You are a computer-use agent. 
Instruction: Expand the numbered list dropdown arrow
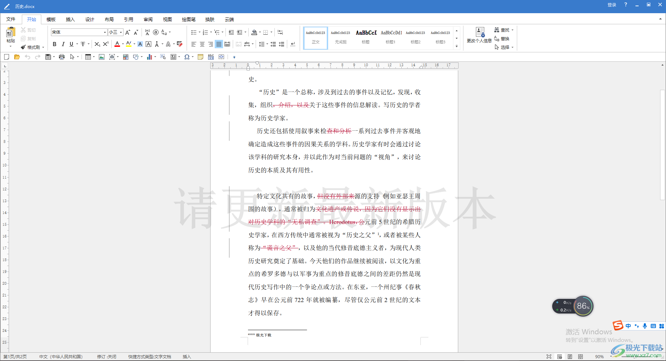pos(211,32)
